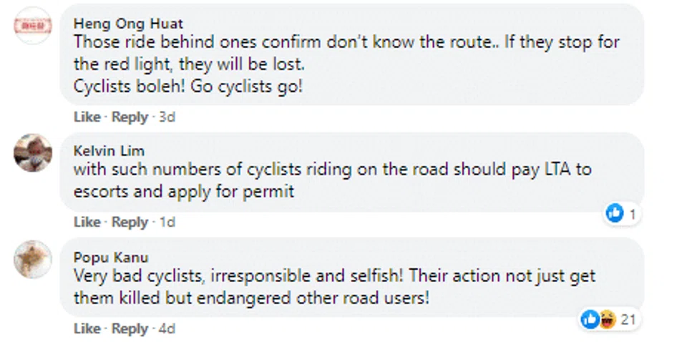Like Heng Ong Huat's comment

[87, 117]
